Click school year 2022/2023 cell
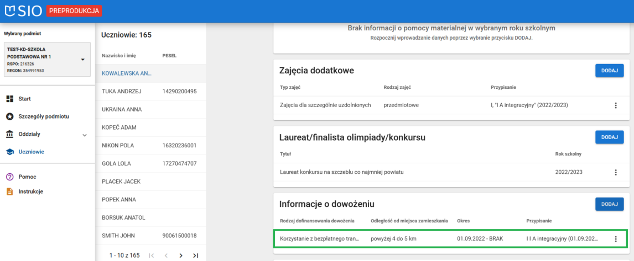The height and width of the screenshot is (261, 634). [569, 172]
